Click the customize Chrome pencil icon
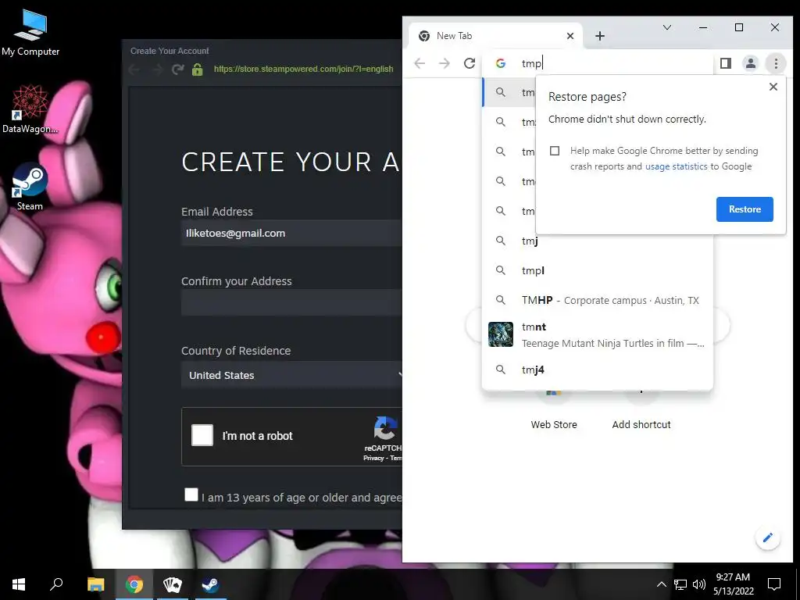Viewport: 800px width, 600px height. pyautogui.click(x=767, y=537)
